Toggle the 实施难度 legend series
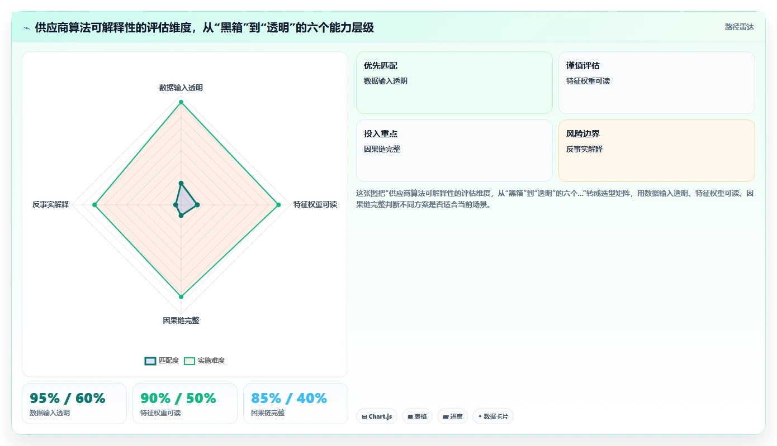Screen dimensions: 777x446 coord(205,361)
